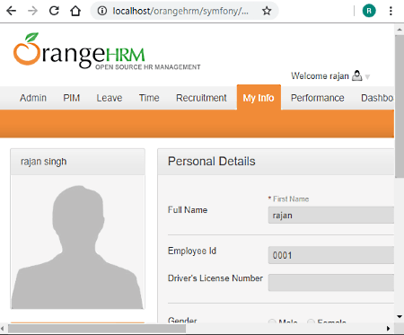Click the OrangeHRM logo
This screenshot has height=335, width=404.
107,51
